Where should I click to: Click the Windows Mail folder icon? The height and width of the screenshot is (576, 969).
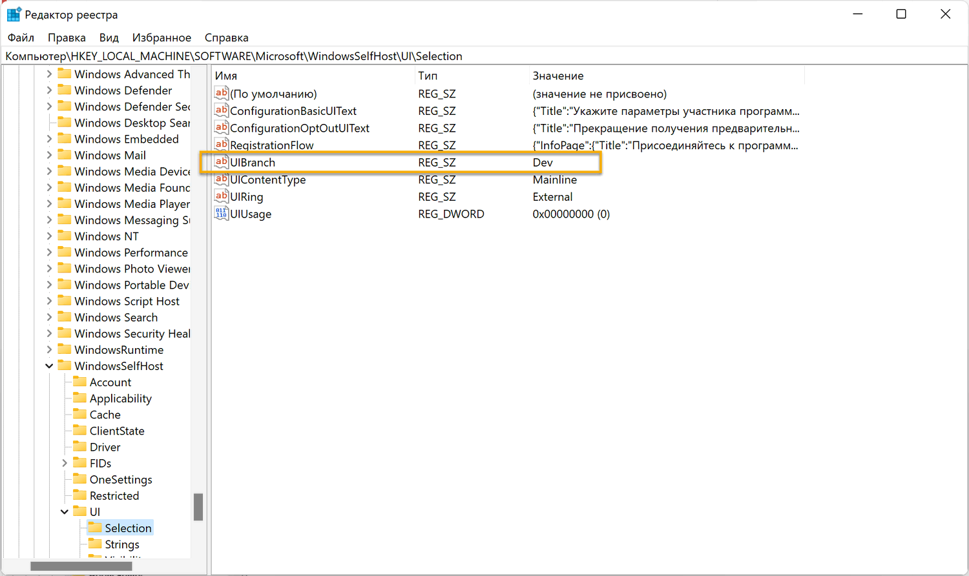[x=64, y=154]
